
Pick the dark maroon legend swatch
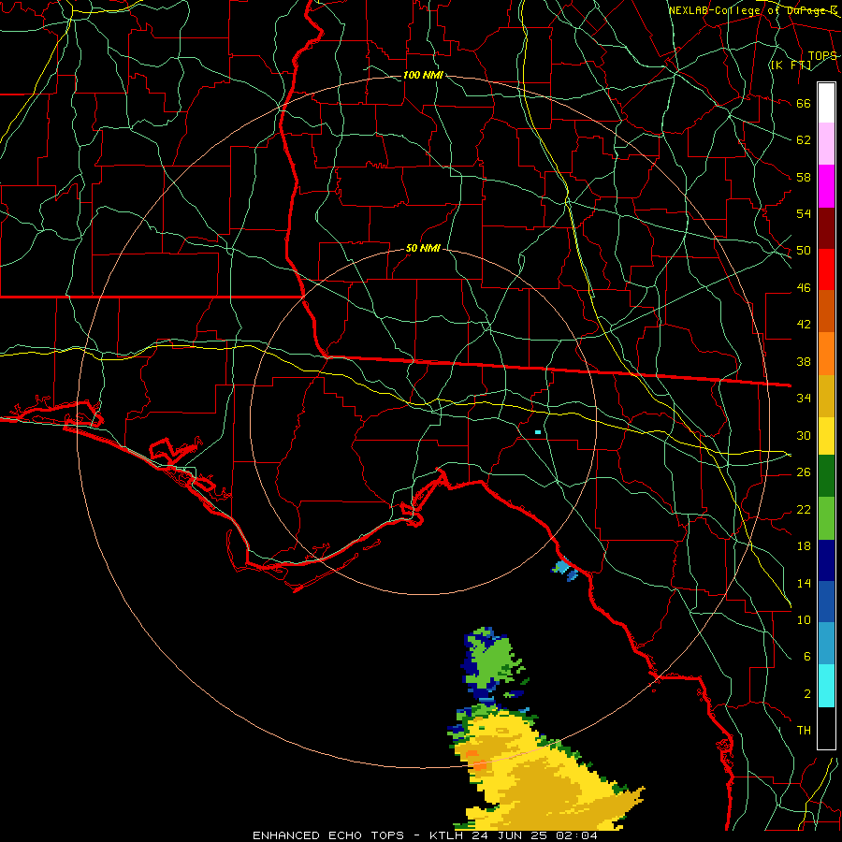tap(826, 227)
